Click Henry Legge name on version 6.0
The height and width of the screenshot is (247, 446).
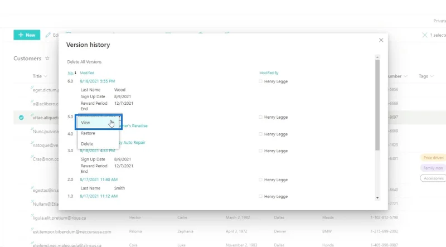pyautogui.click(x=276, y=81)
